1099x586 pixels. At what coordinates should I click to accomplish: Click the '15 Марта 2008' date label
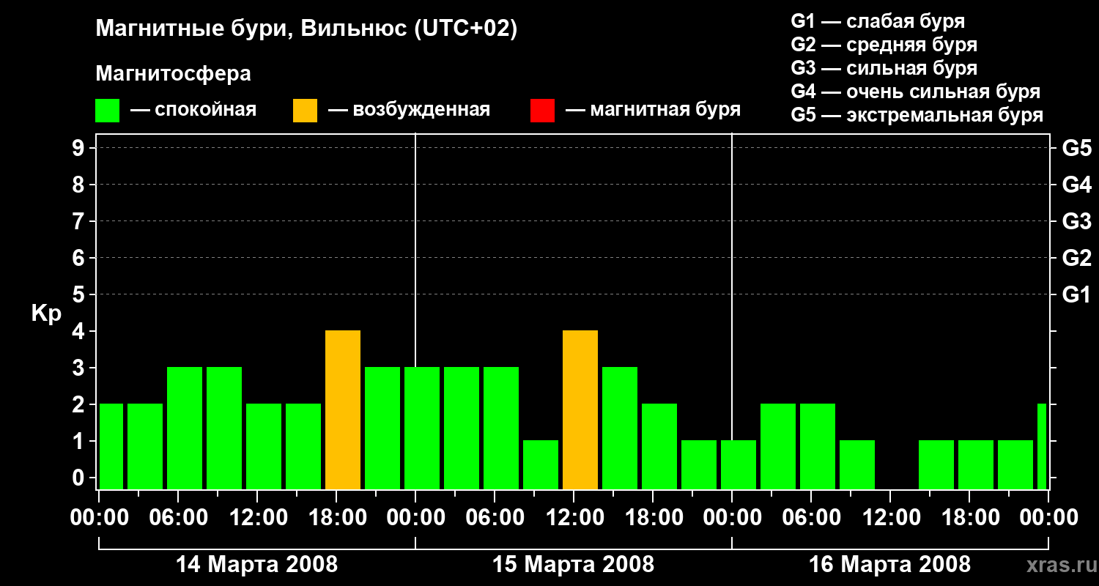coord(574,565)
